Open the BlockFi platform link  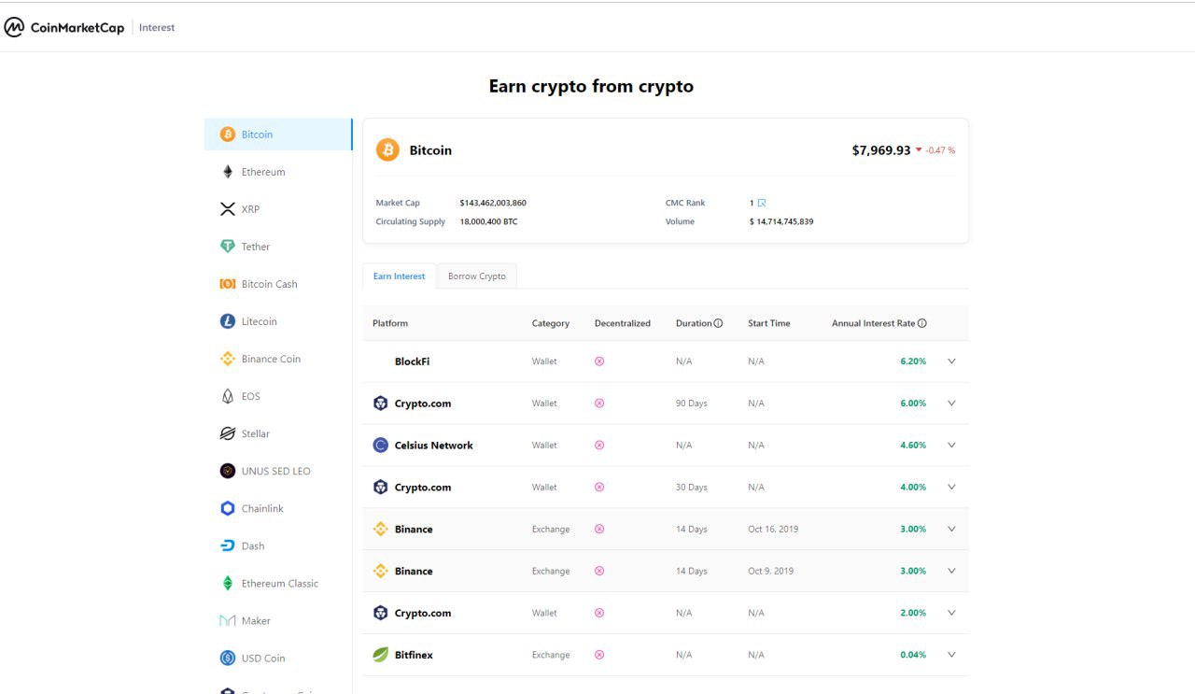tap(412, 361)
